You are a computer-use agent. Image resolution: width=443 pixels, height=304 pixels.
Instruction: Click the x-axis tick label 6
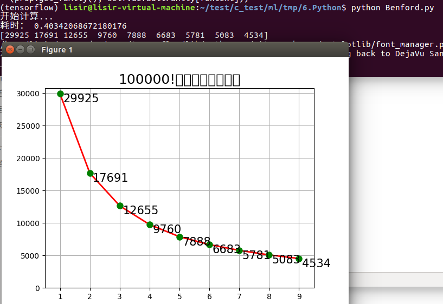coord(209,296)
